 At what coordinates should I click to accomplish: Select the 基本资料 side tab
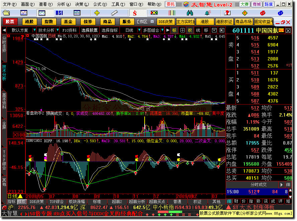click(x=4, y=101)
